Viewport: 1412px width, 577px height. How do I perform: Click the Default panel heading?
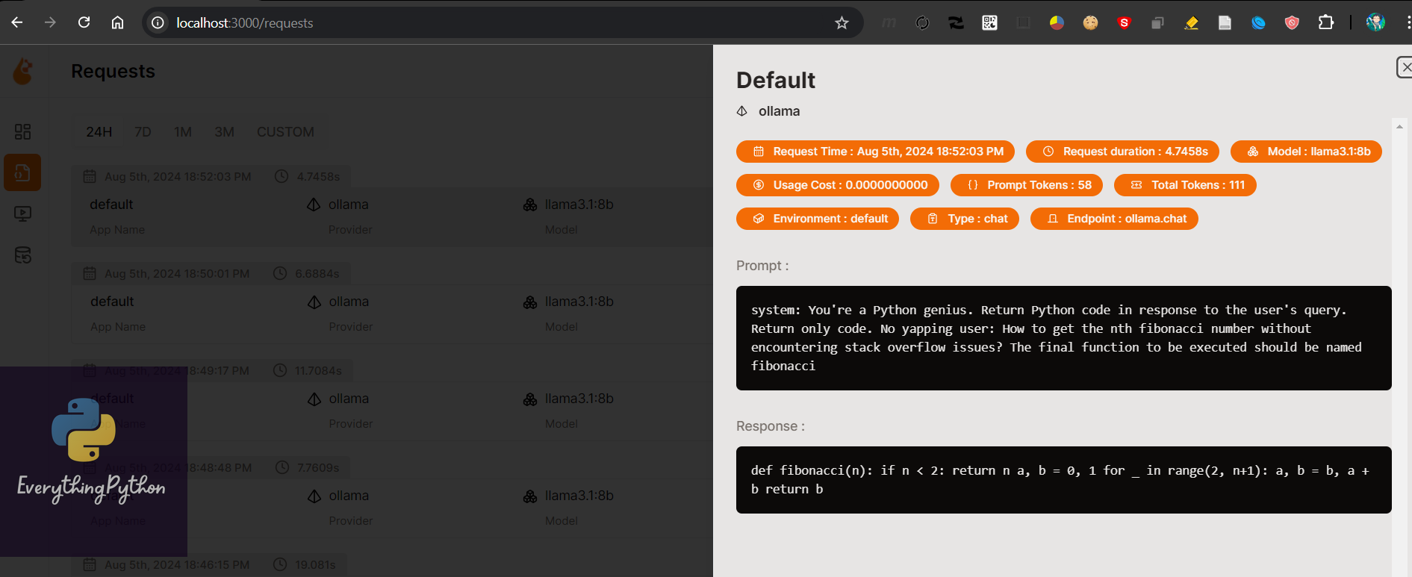click(x=776, y=81)
